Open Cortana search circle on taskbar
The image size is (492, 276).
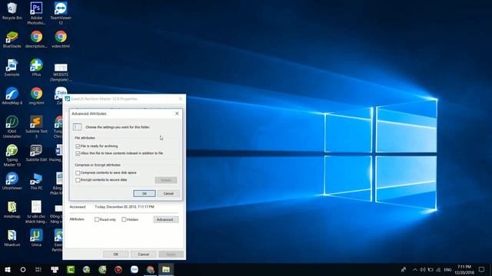tap(23, 269)
